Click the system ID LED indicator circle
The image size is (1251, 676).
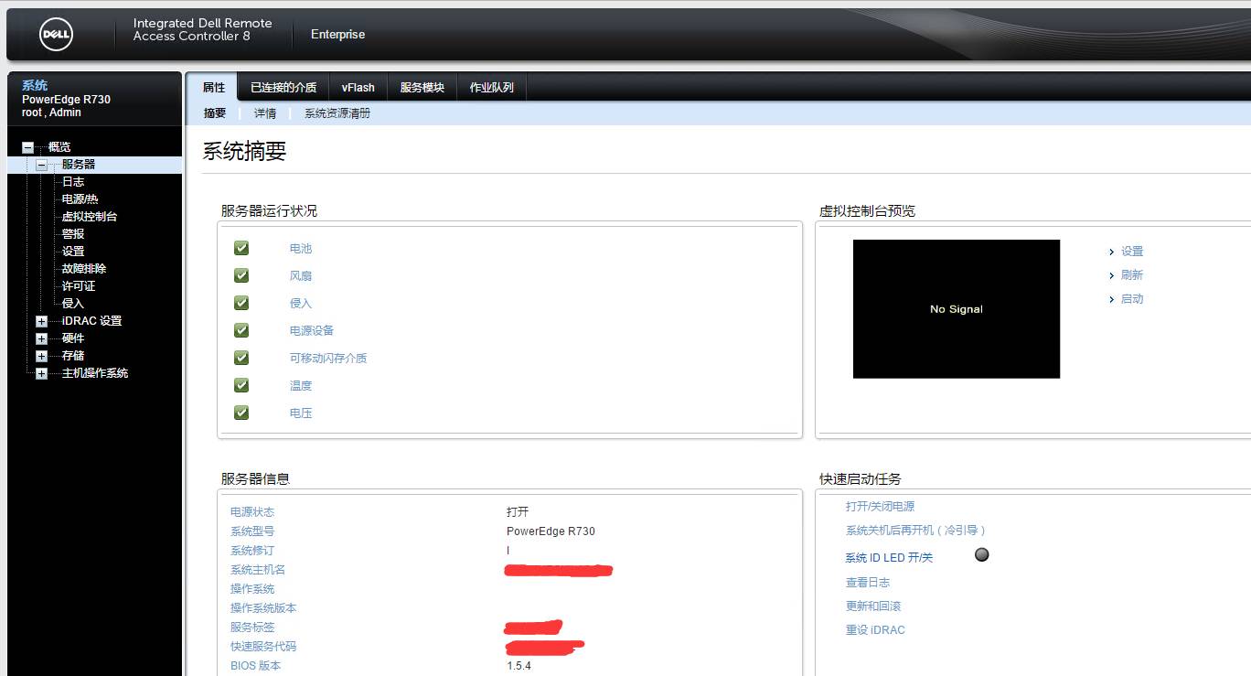(982, 555)
